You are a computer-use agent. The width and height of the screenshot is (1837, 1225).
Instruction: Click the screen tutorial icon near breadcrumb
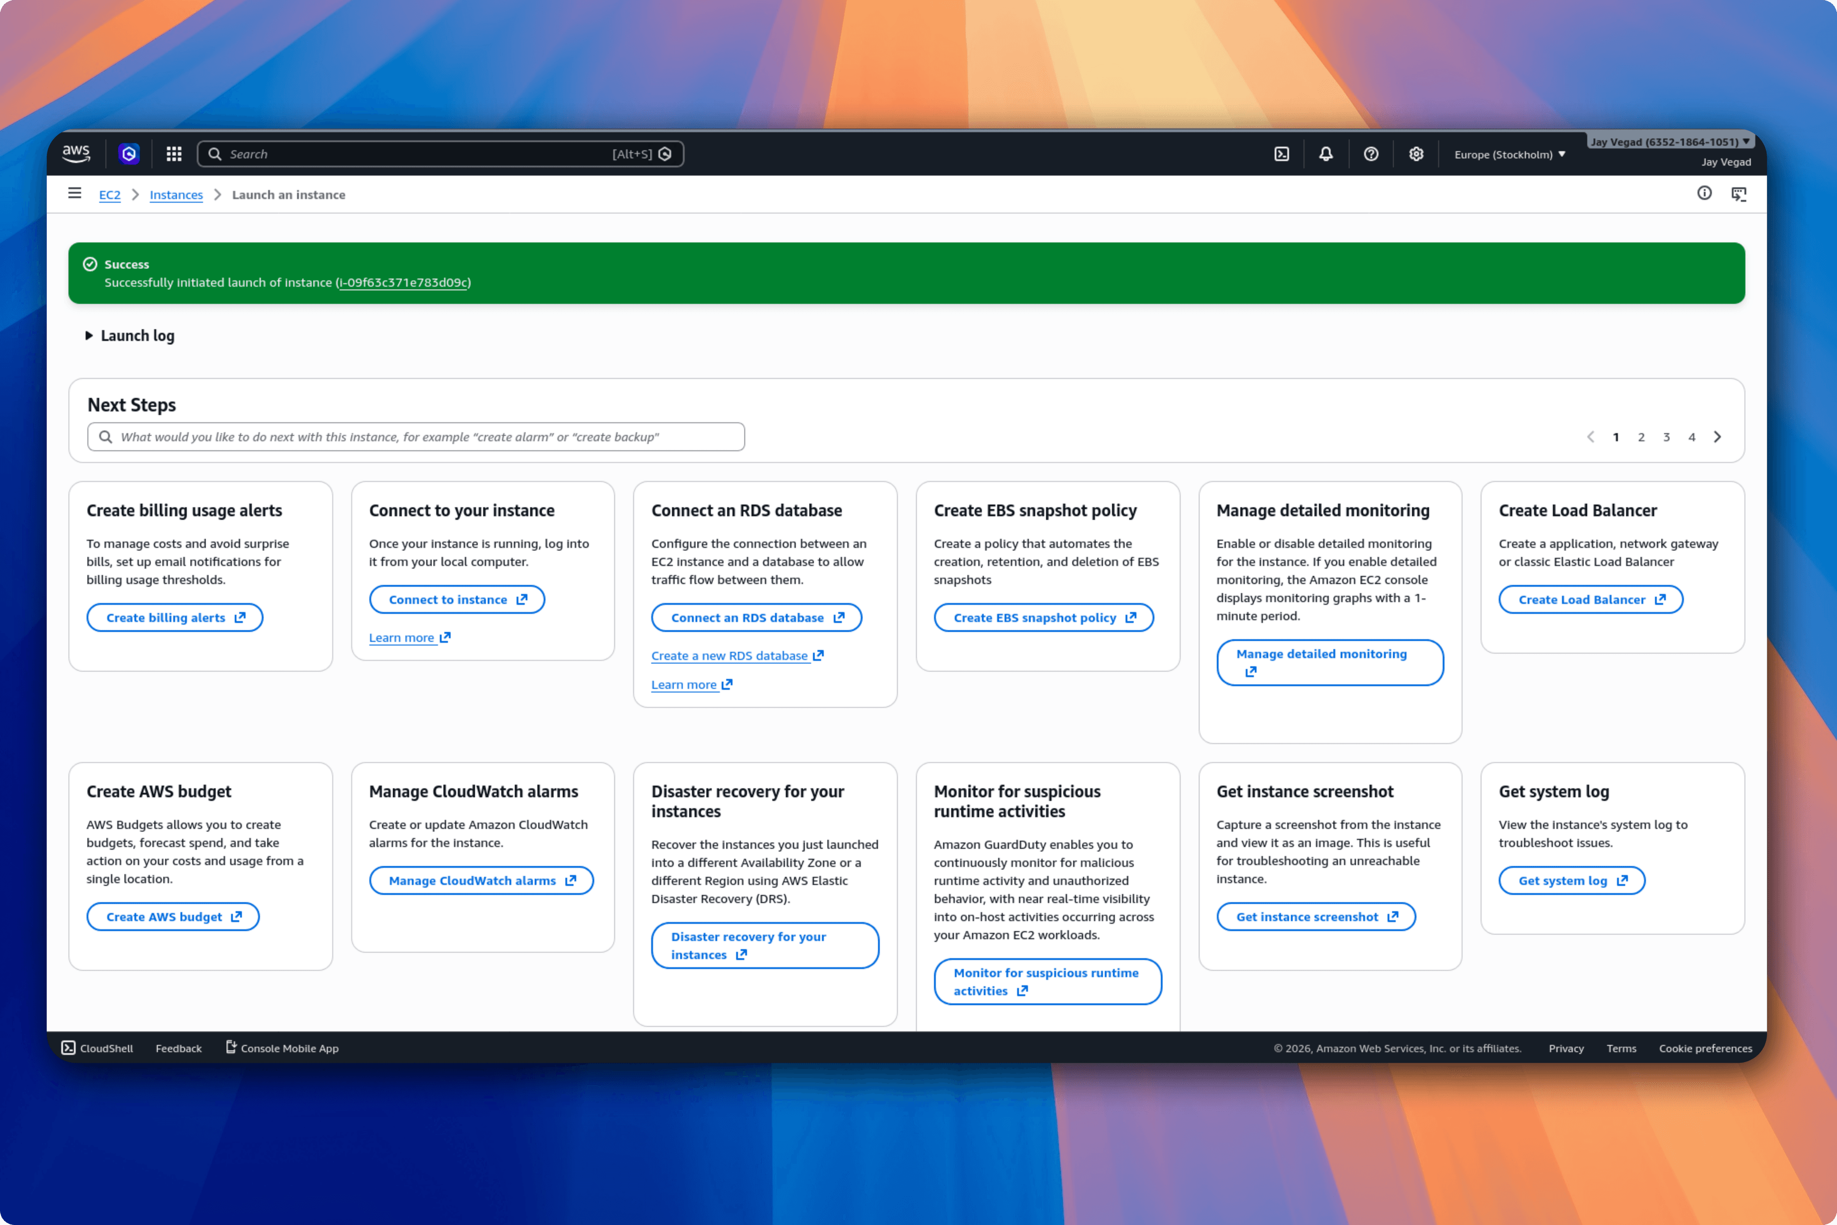tap(1738, 194)
